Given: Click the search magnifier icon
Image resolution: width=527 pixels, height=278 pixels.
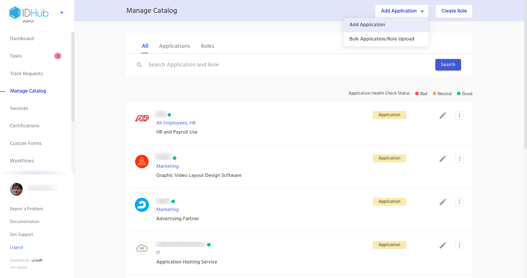Looking at the screenshot, I should 139,65.
